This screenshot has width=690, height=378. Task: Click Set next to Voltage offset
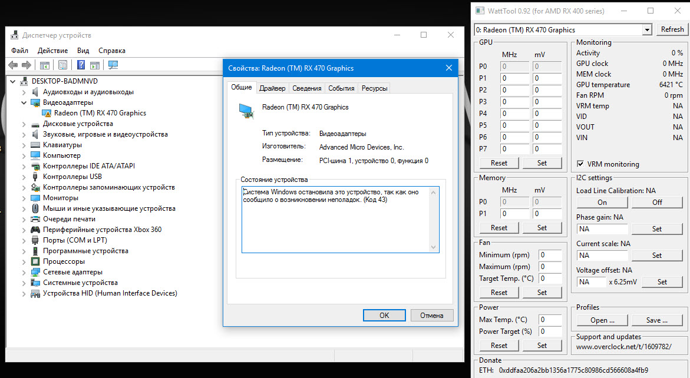point(662,282)
